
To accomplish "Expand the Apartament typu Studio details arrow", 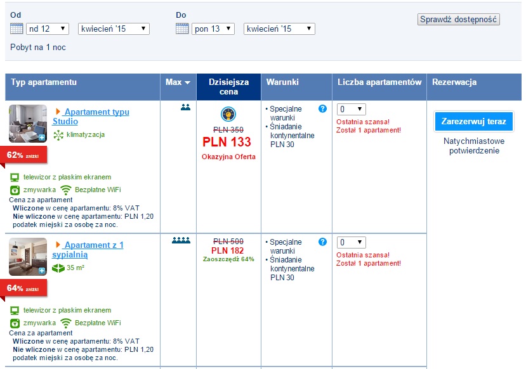I will 58,112.
